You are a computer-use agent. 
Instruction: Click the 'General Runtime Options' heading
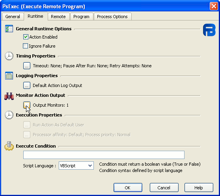(44, 29)
